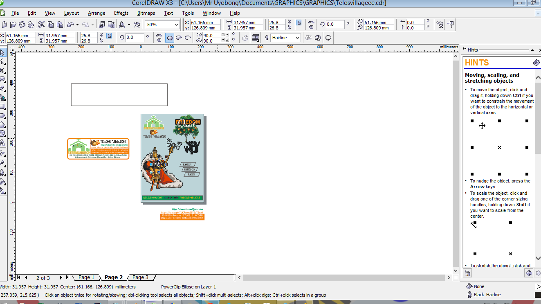Toggle the lock ratio button in property bar
The image size is (541, 304).
click(109, 36)
